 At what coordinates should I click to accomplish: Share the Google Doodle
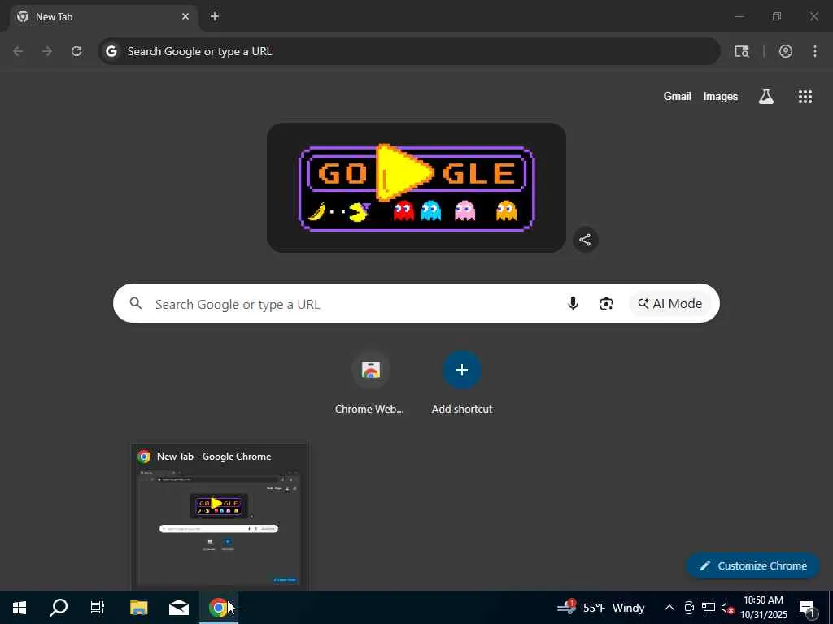585,240
